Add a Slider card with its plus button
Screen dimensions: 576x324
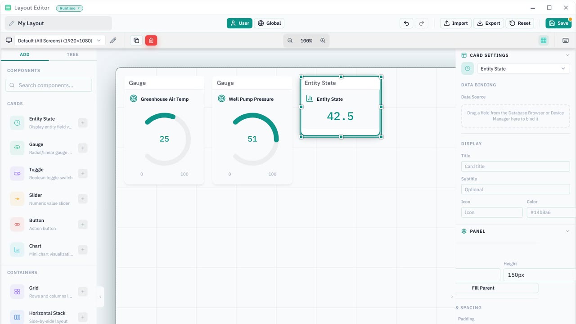[82, 199]
